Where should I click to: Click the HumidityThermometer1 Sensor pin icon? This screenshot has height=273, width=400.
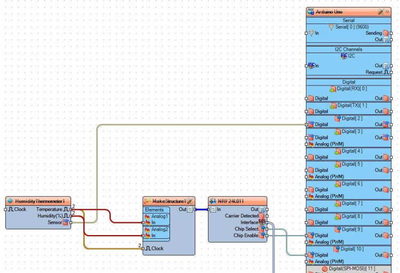click(66, 222)
